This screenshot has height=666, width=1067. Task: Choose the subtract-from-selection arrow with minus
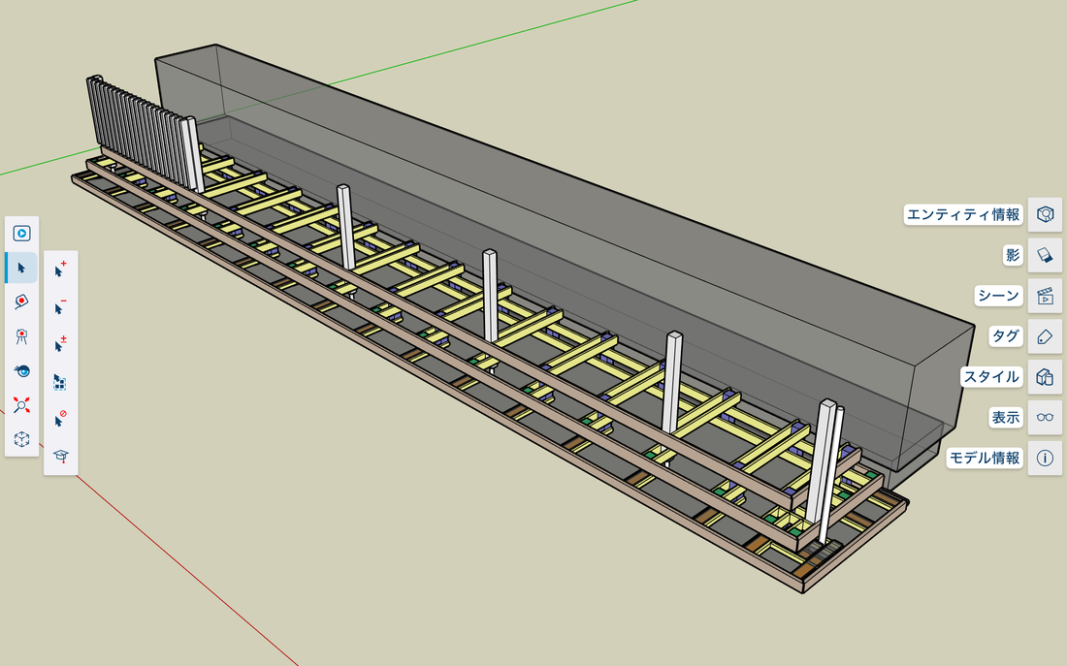click(60, 307)
